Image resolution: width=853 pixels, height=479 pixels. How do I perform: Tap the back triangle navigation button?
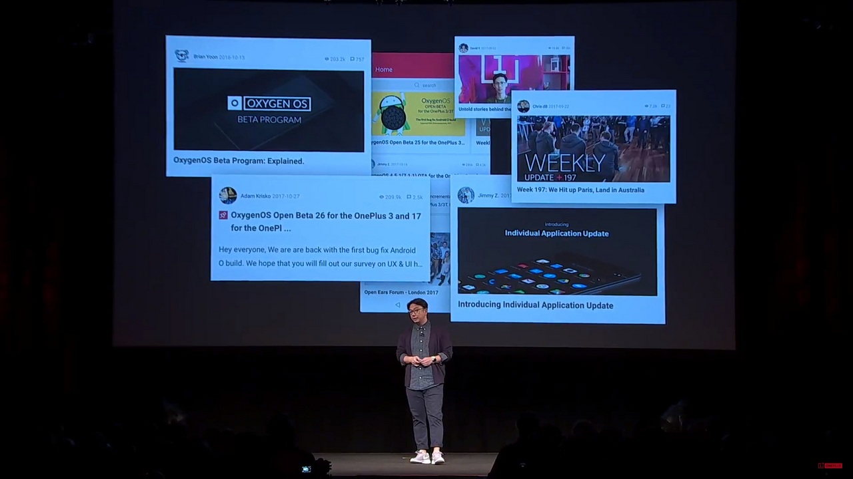tap(398, 305)
